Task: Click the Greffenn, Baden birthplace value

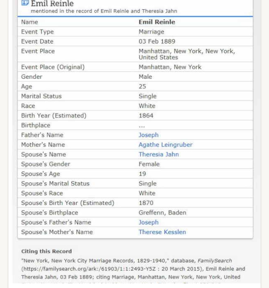Action: click(162, 213)
